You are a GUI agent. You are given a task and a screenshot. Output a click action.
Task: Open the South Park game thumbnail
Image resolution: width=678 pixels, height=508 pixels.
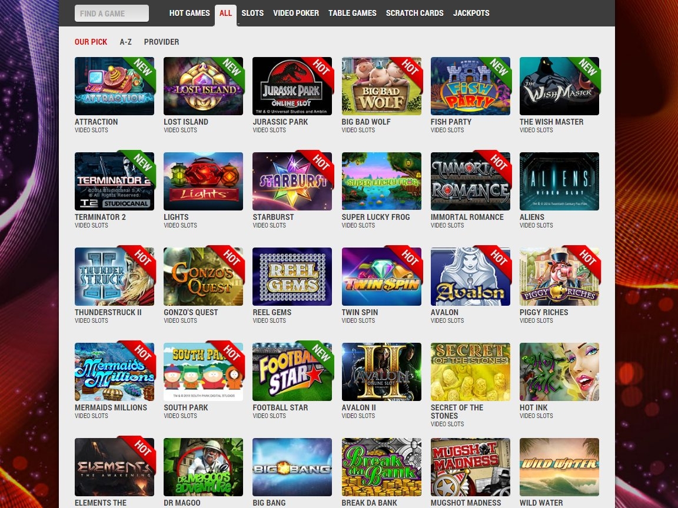[x=203, y=372]
